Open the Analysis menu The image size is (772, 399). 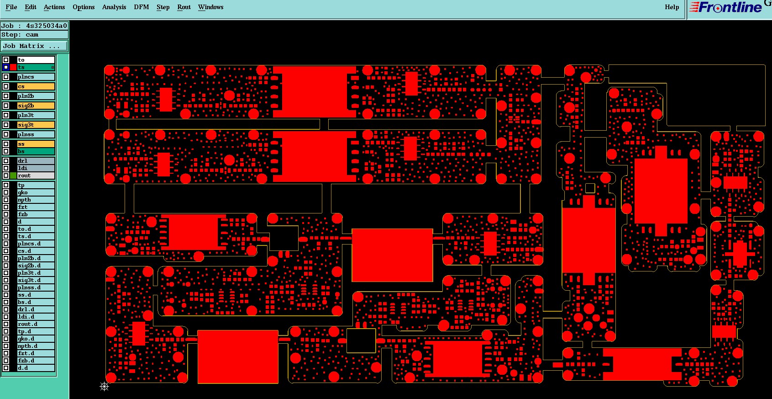pos(114,7)
